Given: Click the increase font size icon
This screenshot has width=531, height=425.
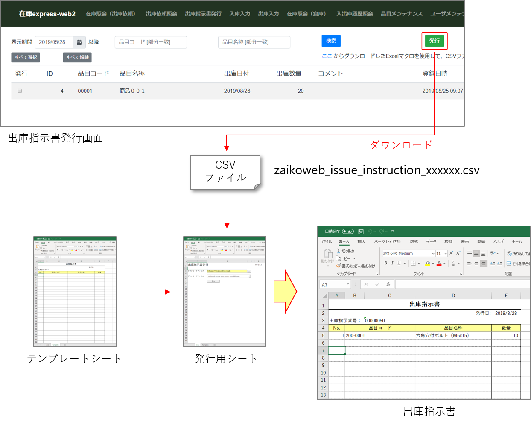Looking at the screenshot, I should pyautogui.click(x=451, y=253).
